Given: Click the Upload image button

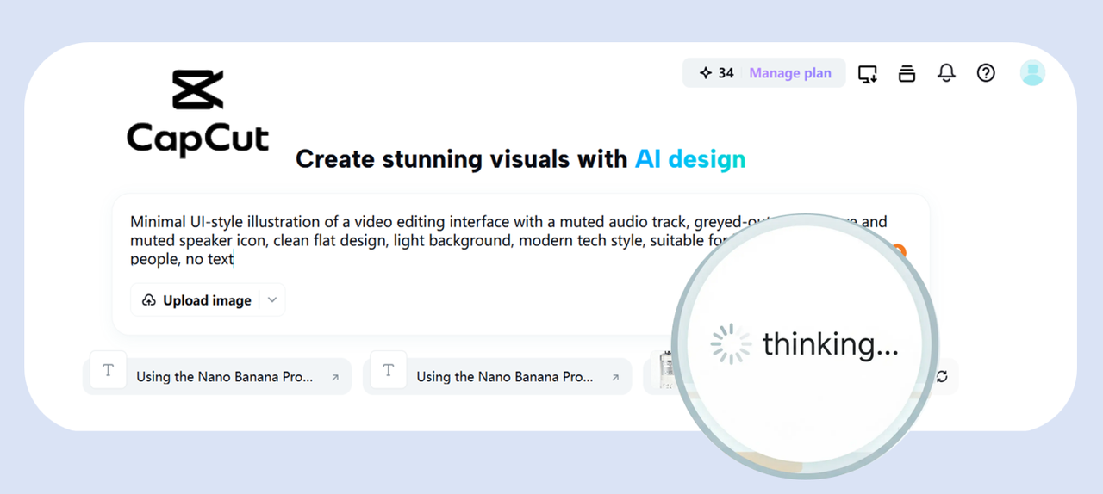Looking at the screenshot, I should (x=198, y=300).
